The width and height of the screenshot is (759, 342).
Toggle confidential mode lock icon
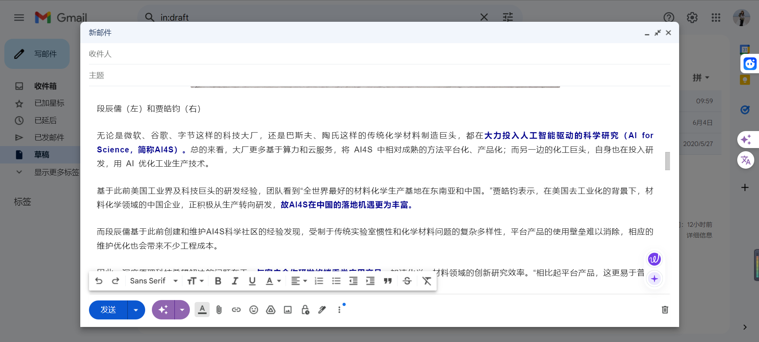(x=305, y=310)
